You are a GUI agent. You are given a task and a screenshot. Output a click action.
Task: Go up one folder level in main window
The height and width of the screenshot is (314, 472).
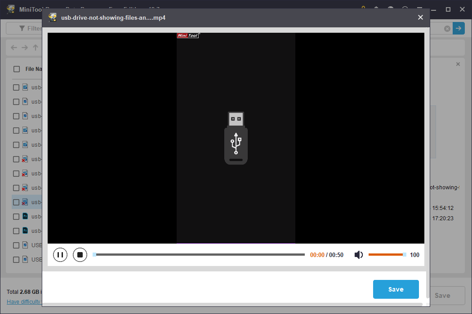point(36,48)
